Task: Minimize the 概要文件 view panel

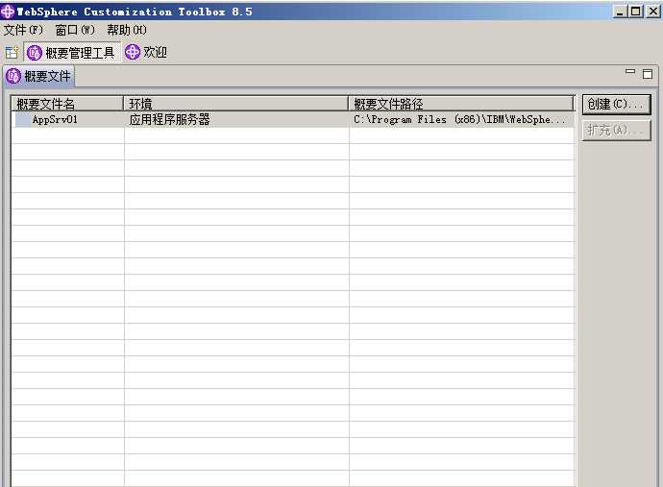Action: click(x=630, y=72)
